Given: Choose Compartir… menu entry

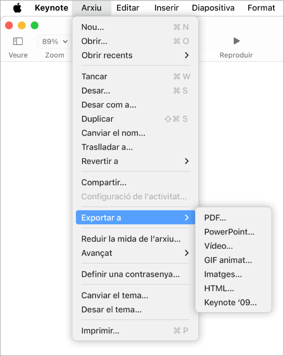Looking at the screenshot, I should click(135, 182).
